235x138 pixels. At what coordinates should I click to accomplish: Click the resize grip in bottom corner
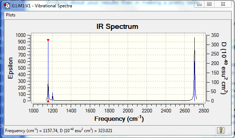pos(229,133)
